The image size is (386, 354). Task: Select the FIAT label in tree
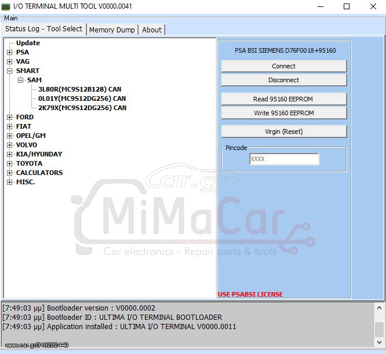coord(24,126)
